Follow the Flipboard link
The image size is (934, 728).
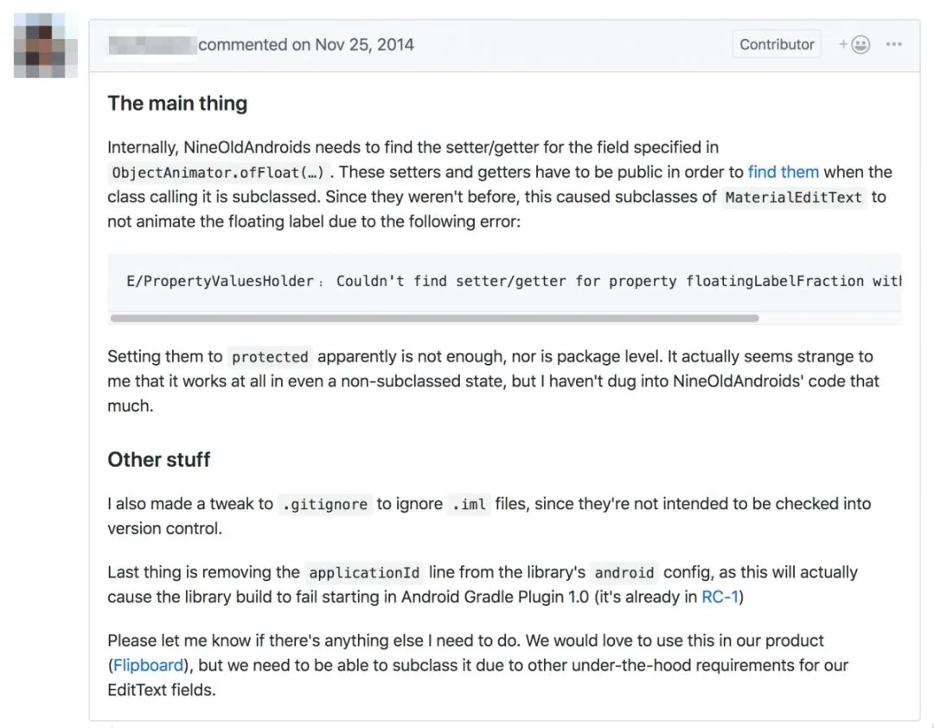tap(149, 666)
